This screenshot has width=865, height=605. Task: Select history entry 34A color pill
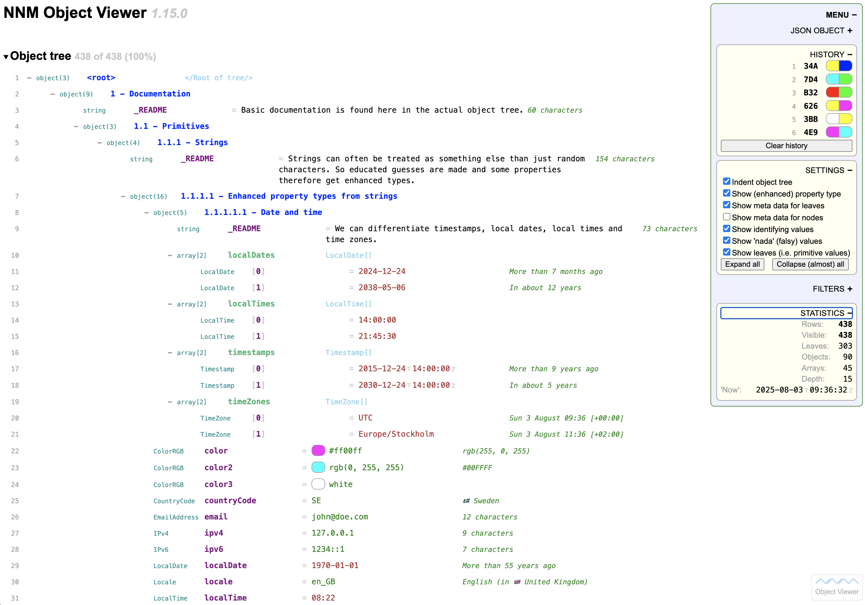839,66
